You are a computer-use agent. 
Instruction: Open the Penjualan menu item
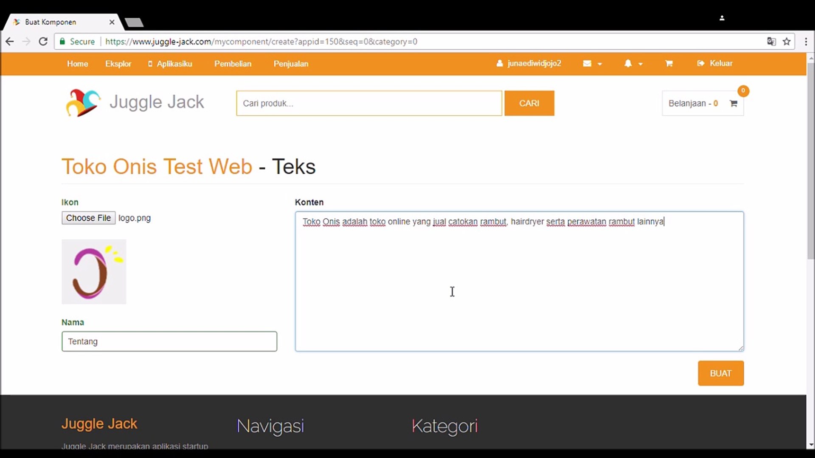click(x=291, y=64)
